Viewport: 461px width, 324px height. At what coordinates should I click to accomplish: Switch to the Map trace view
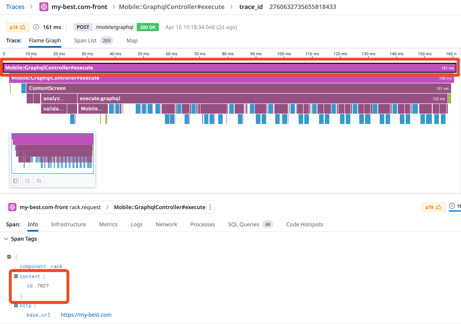click(x=132, y=40)
